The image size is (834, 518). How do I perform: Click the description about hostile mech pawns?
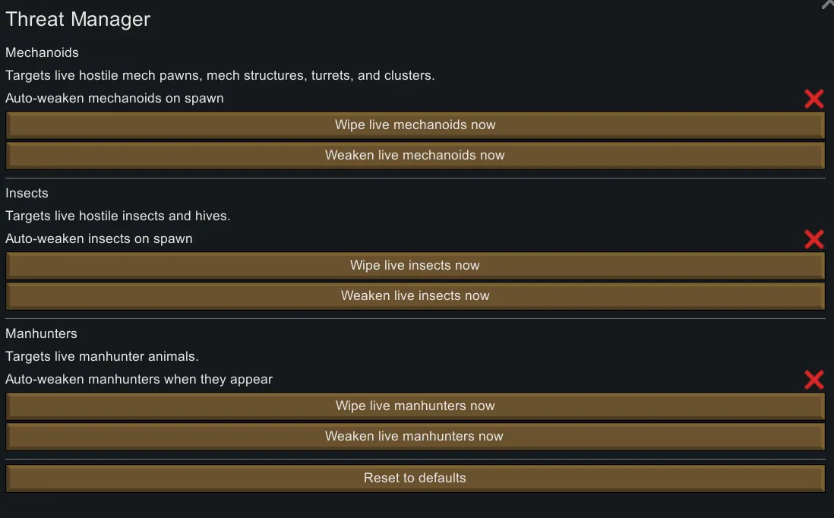pos(220,75)
